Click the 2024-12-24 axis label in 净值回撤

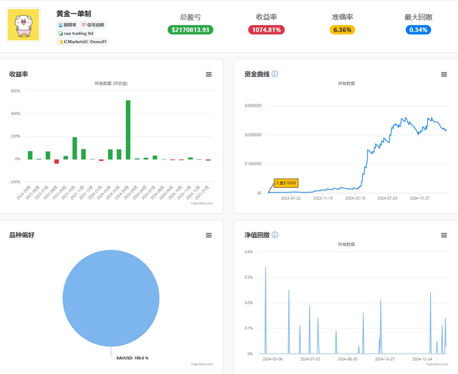pyautogui.click(x=422, y=359)
